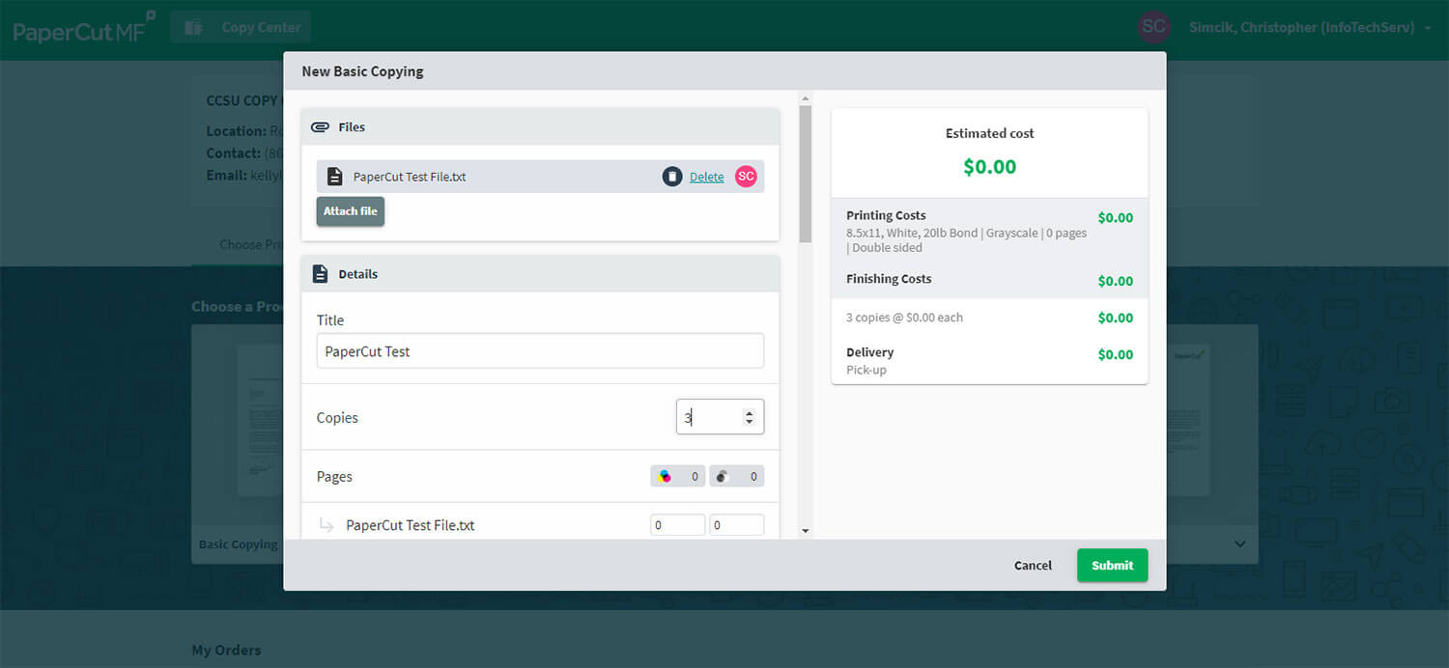The height and width of the screenshot is (668, 1449).
Task: Click the SC user avatar in top bar
Action: pos(1153,27)
